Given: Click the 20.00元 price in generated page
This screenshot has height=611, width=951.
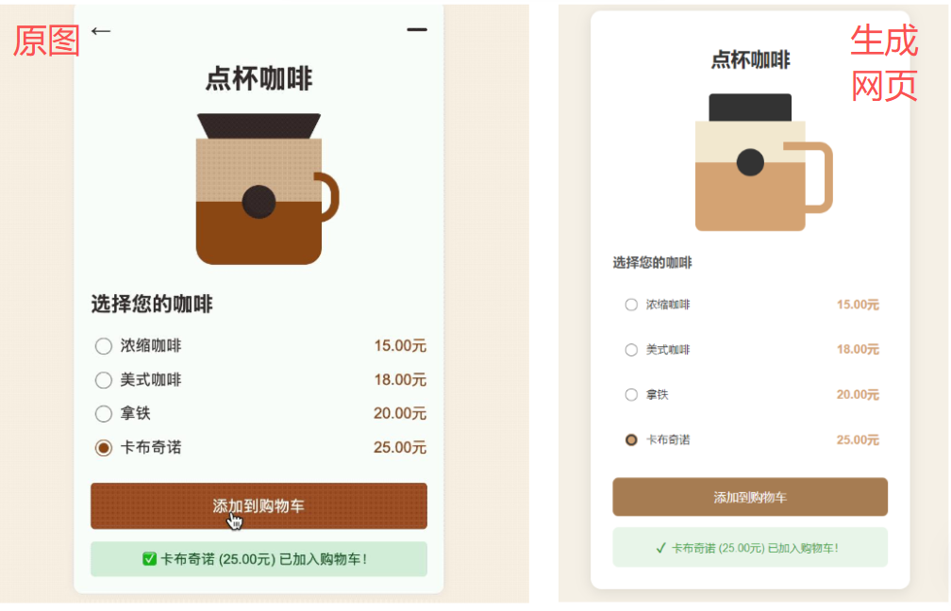Looking at the screenshot, I should pyautogui.click(x=859, y=394).
